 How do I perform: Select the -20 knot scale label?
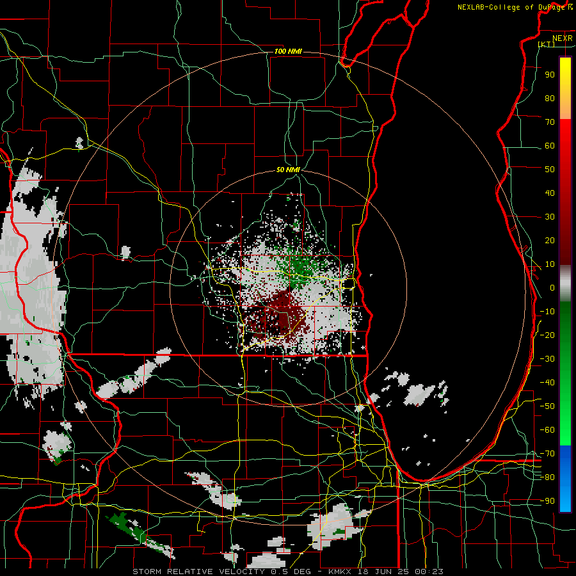point(547,335)
